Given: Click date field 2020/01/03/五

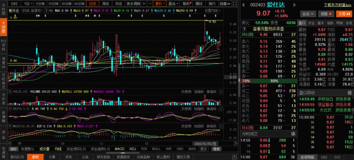Looking at the screenshot, I should 205,144.
